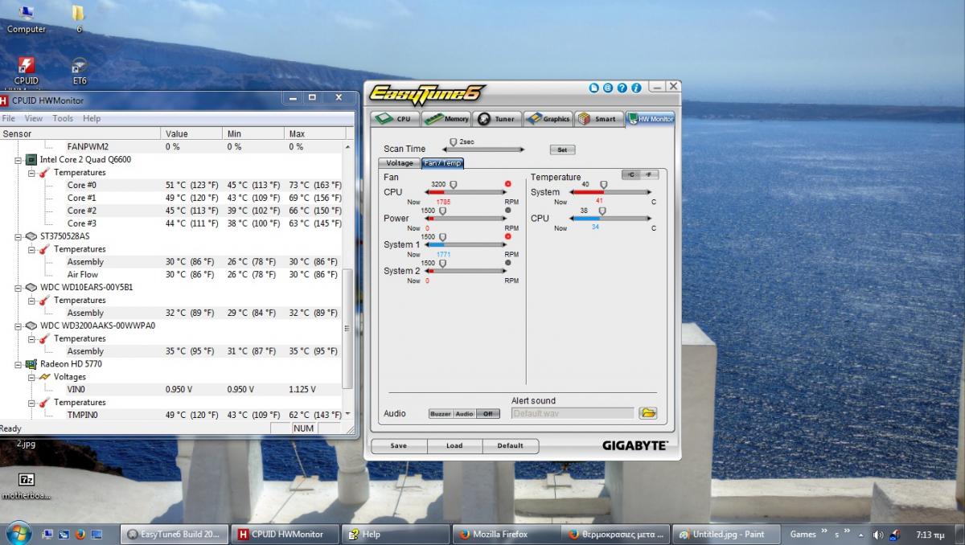Switch to the Voltage sub-tab
This screenshot has width=965, height=545.
click(400, 162)
